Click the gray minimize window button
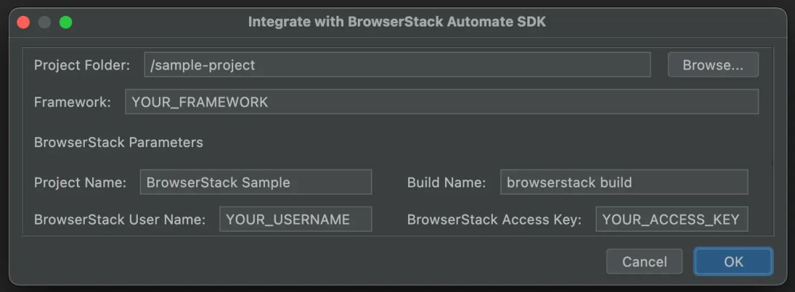 (44, 22)
